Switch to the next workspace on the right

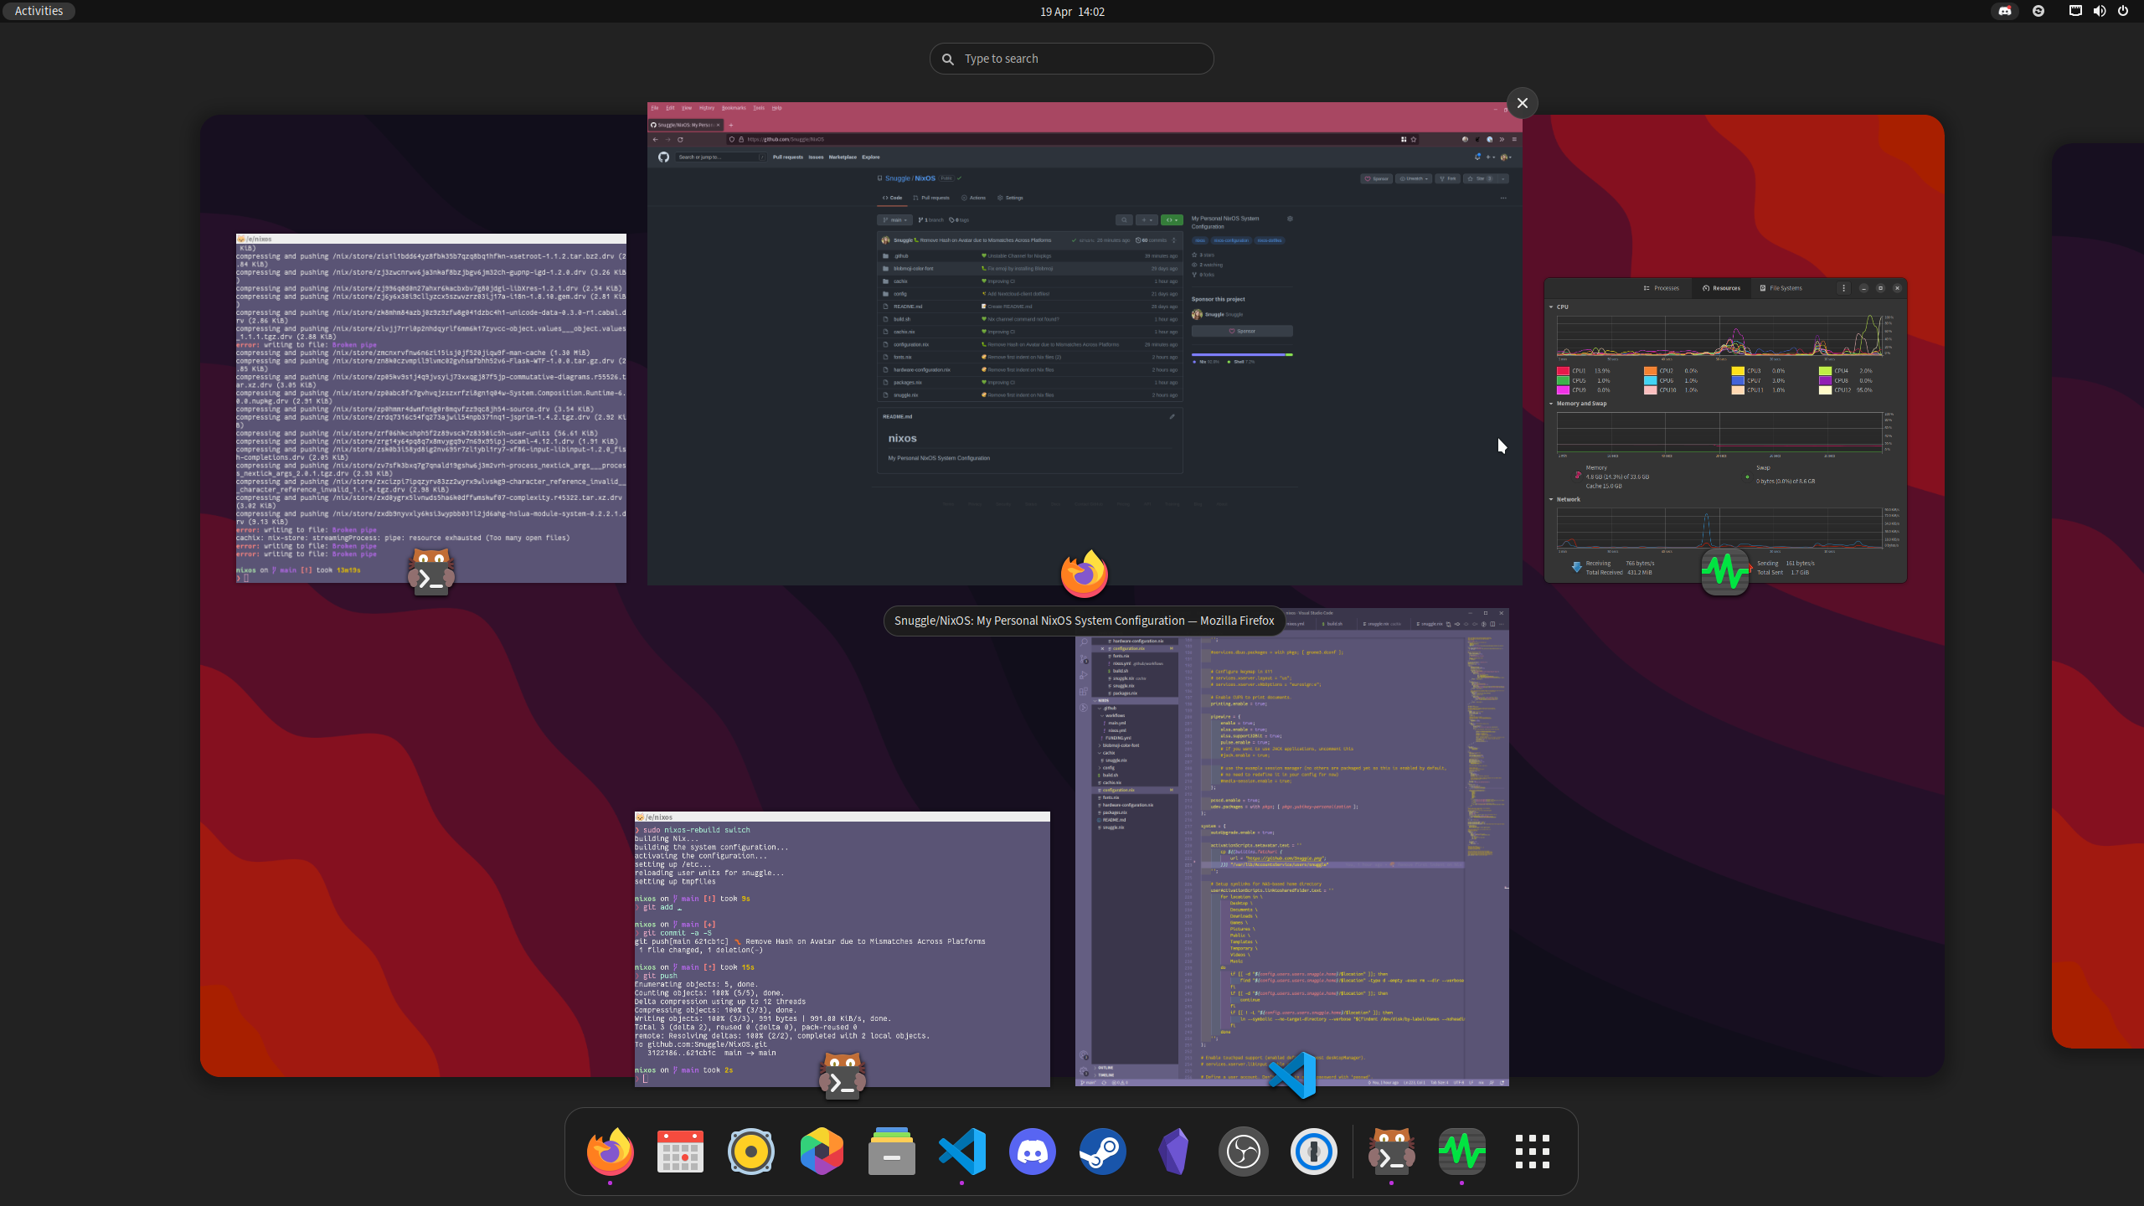coord(2098,595)
